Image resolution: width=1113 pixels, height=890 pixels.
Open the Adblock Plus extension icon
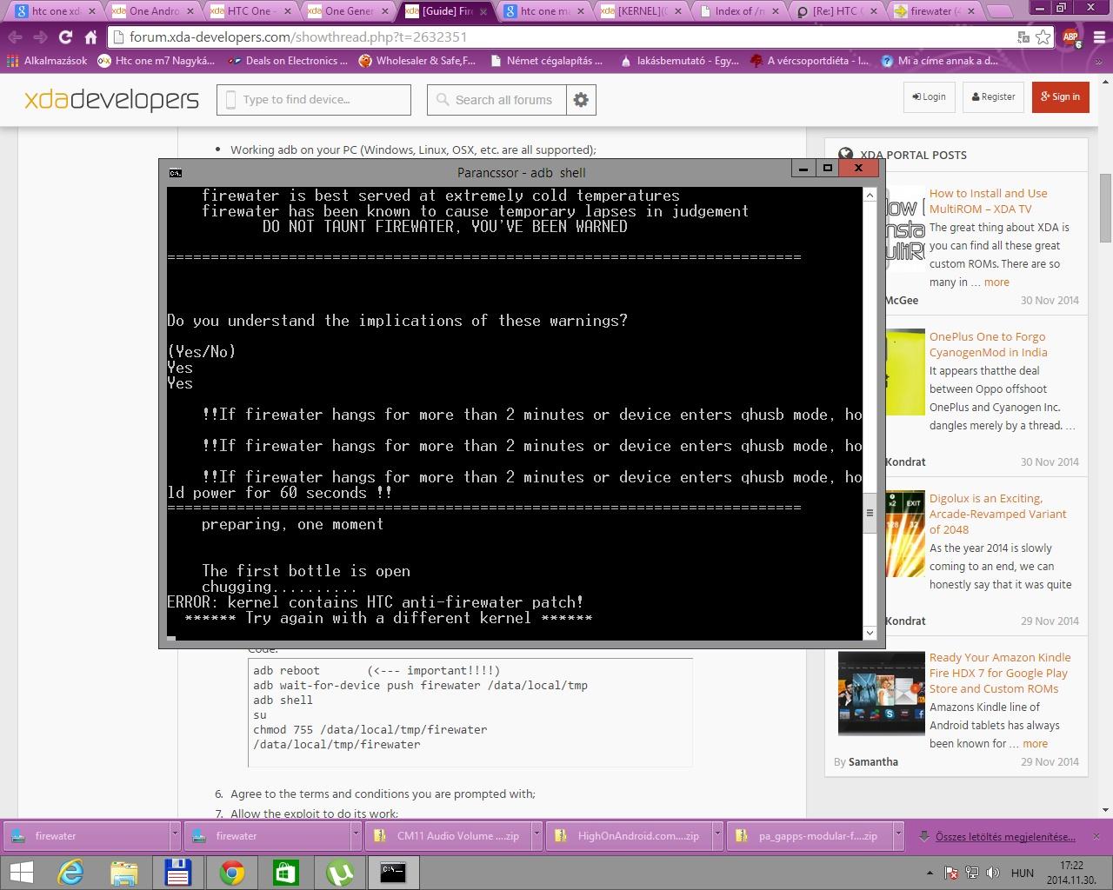(1071, 37)
